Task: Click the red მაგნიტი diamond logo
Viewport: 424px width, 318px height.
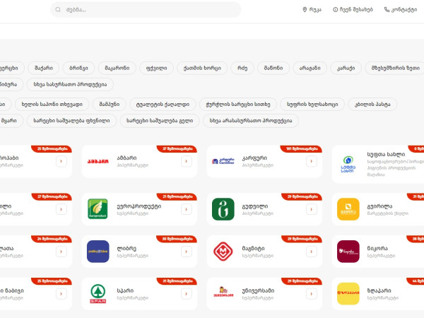Action: coord(223,251)
